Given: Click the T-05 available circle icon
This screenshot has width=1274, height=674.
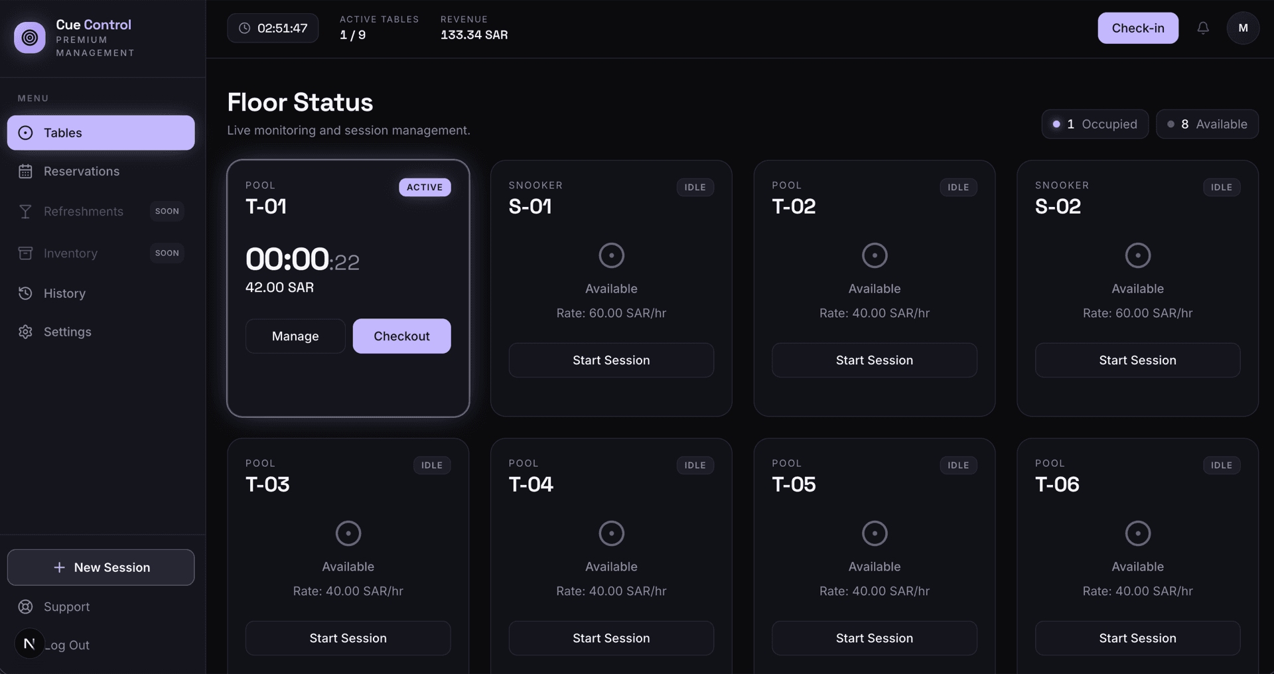Looking at the screenshot, I should click(x=875, y=533).
